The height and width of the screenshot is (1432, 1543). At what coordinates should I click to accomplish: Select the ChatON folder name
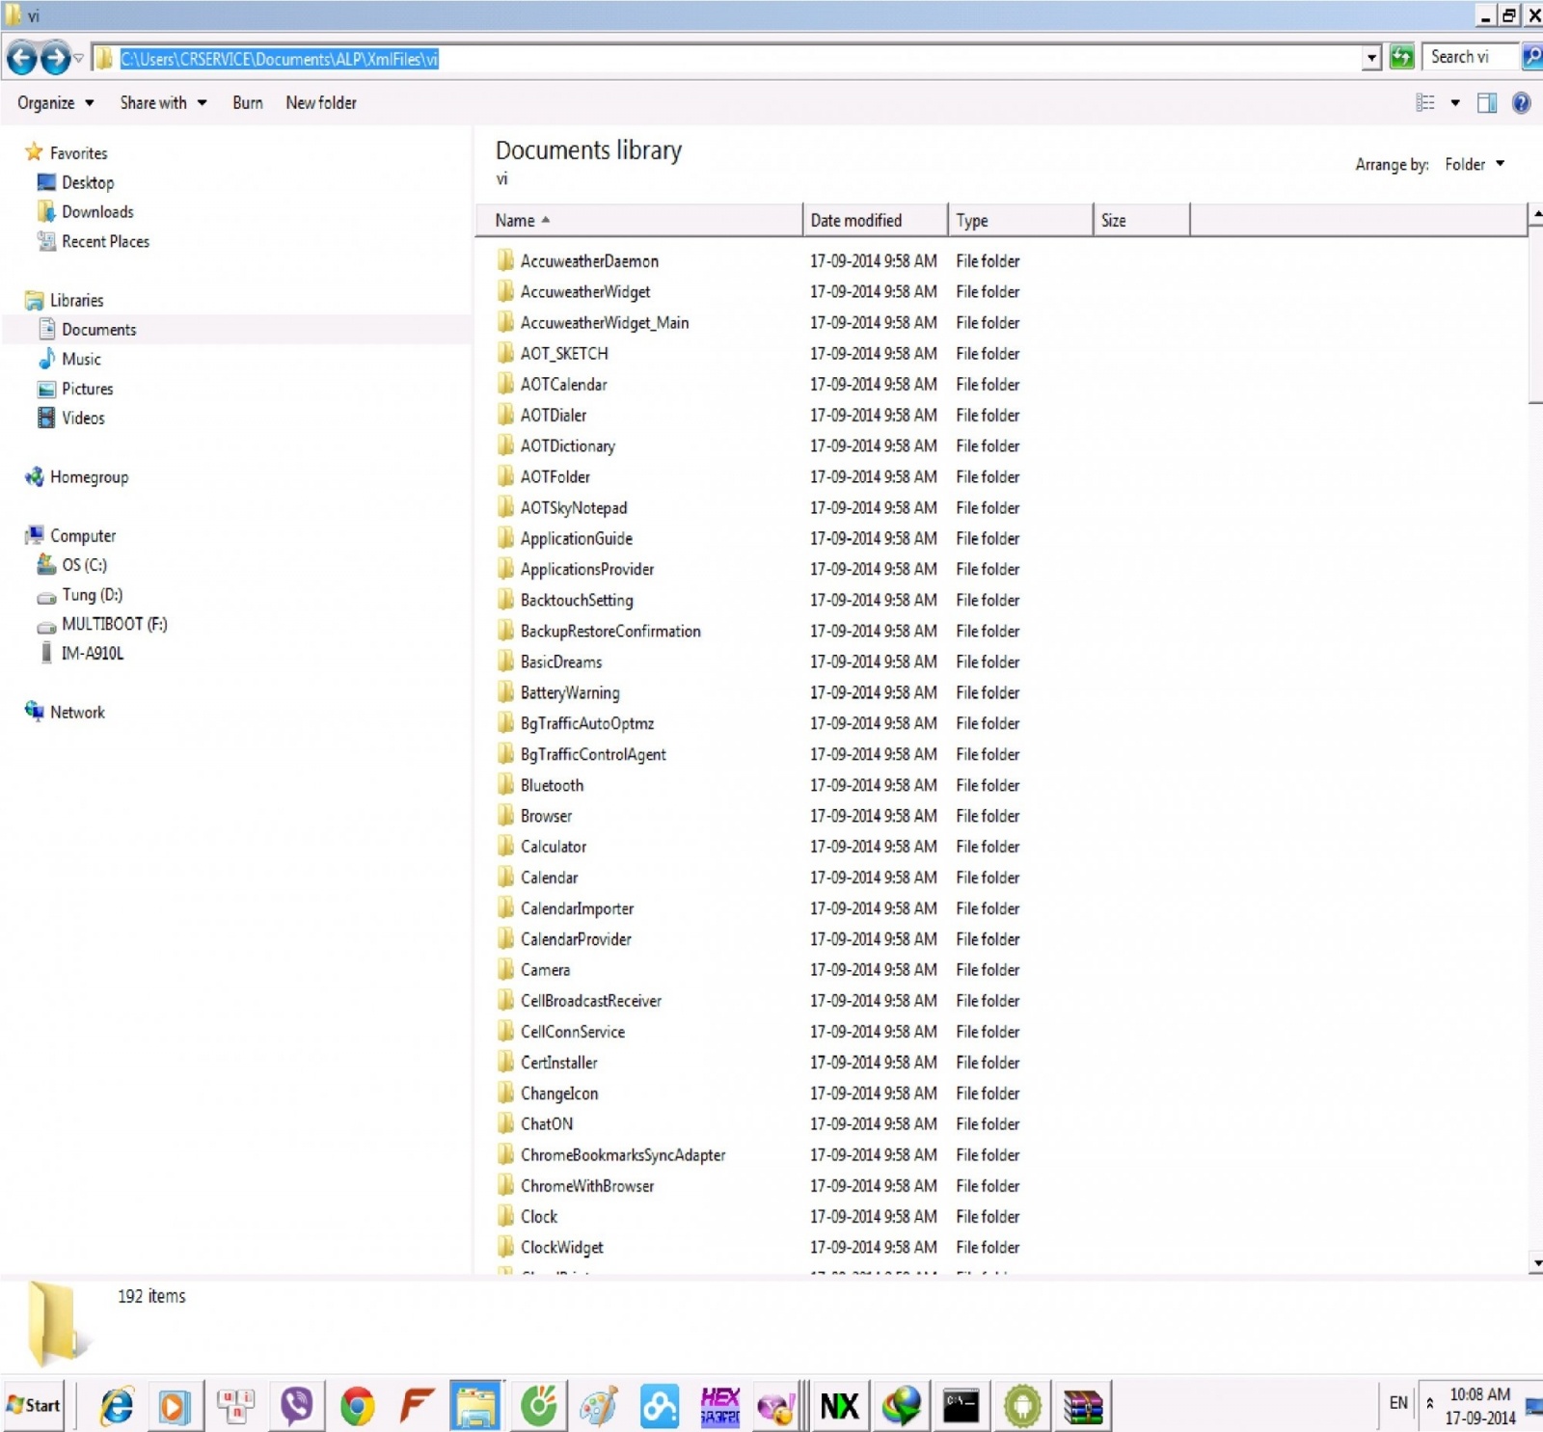[547, 1124]
